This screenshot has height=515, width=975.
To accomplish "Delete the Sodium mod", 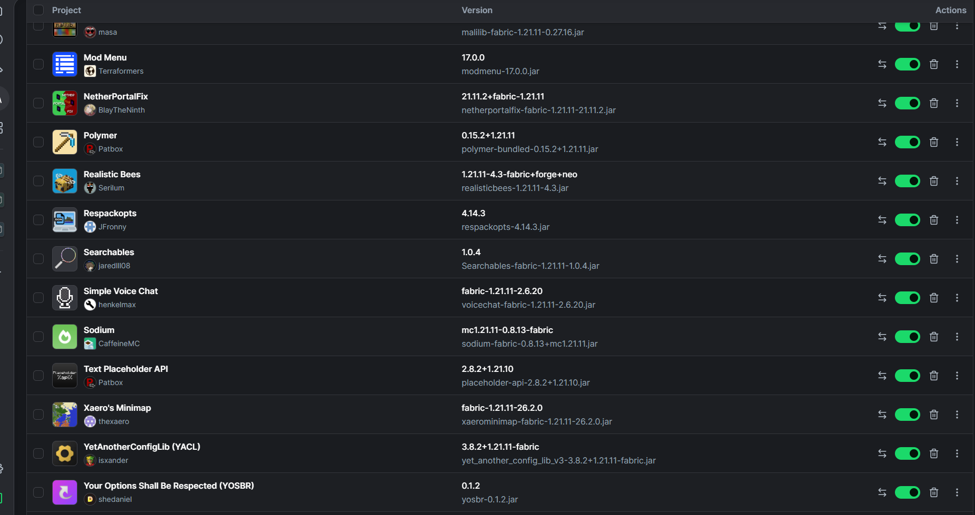I will pyautogui.click(x=934, y=337).
